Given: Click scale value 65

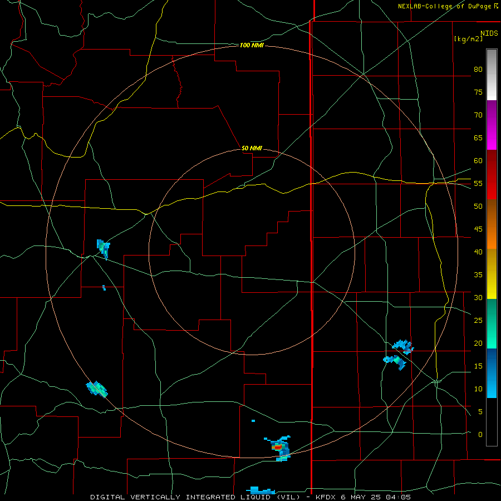Looking at the screenshot, I should pyautogui.click(x=478, y=138).
